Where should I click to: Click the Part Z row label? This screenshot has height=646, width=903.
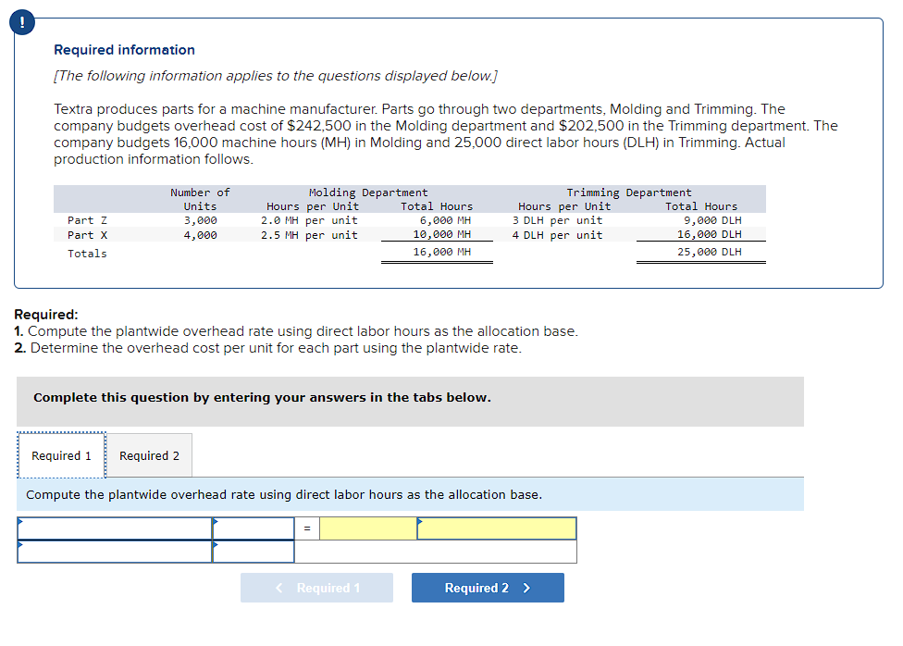tap(87, 220)
